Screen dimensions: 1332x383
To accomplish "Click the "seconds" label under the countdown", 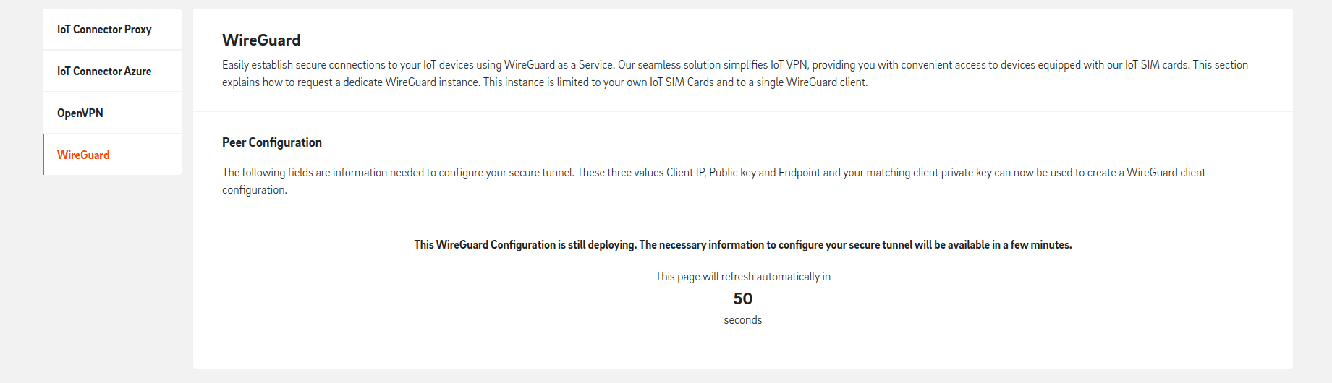I will (x=742, y=320).
